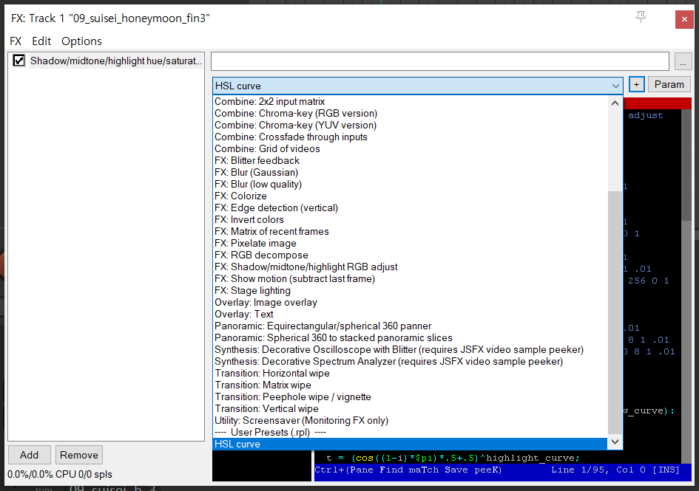Select FX: Blitter feedback preset
699x491 pixels.
click(410, 161)
